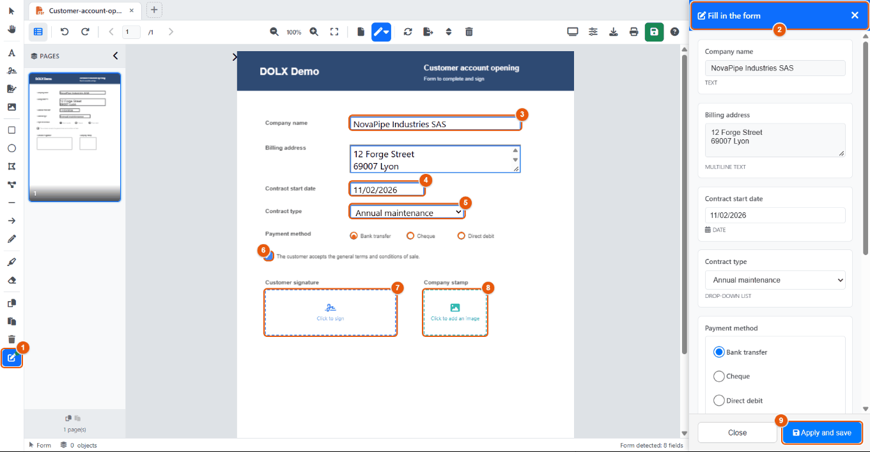Open the annotation pen dropdown in toolbar
Screen dimensions: 870x452
(381, 32)
